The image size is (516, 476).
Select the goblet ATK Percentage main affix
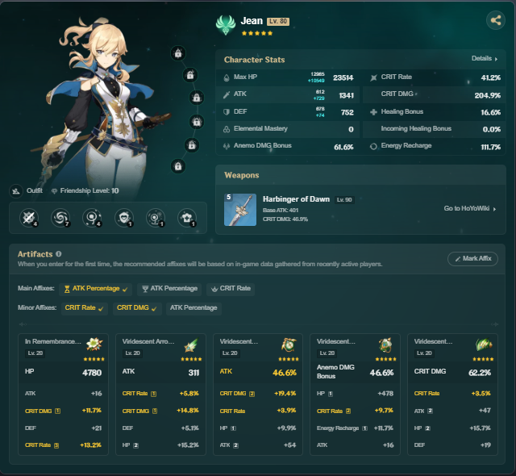(x=170, y=289)
